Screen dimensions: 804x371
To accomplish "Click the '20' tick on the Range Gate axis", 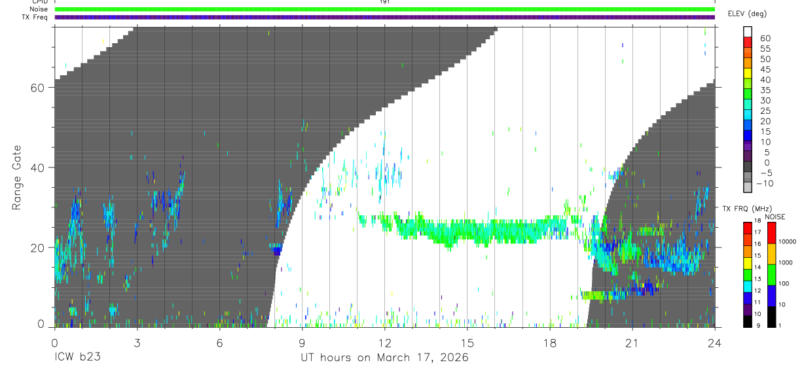I will point(38,247).
